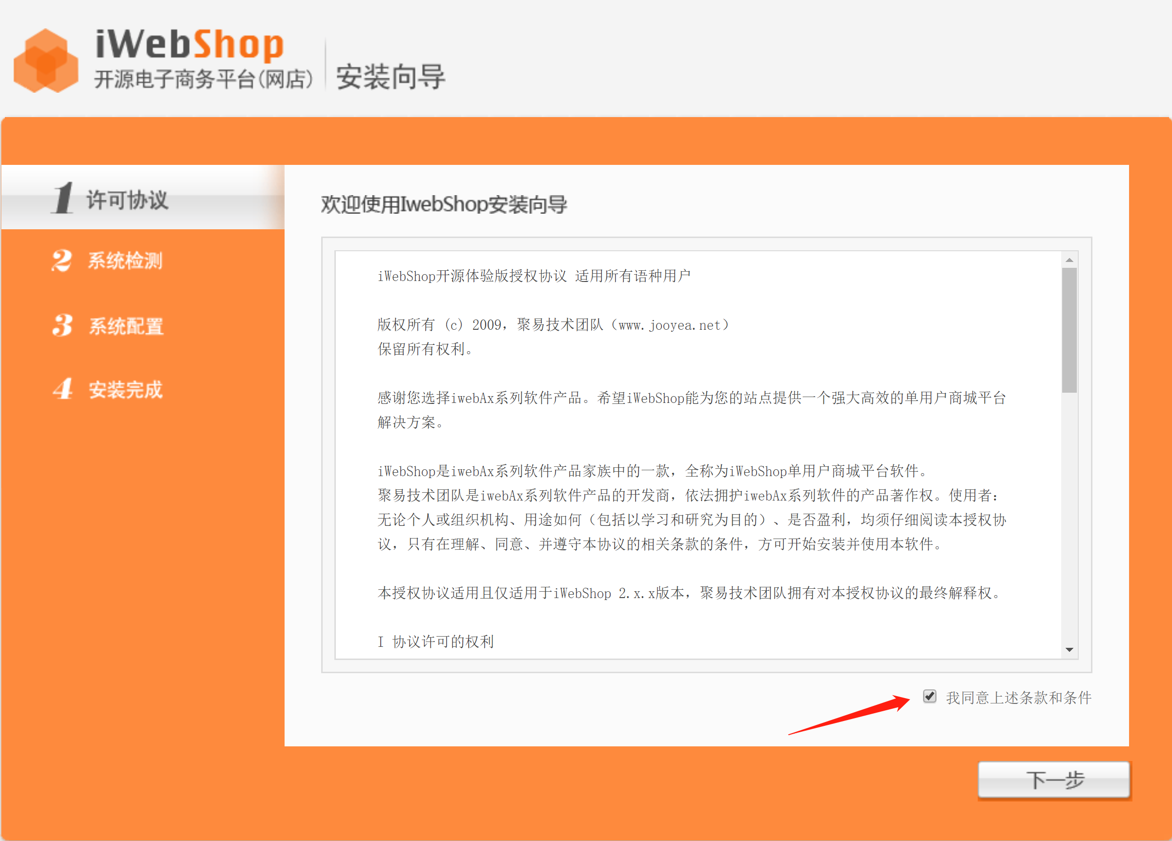Click the license scrollbar down arrow
This screenshot has width=1172, height=841.
pos(1069,649)
